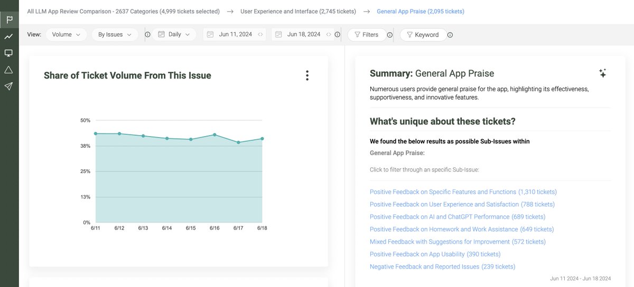Click the 6/12 data point on chart
The width and height of the screenshot is (634, 287).
click(x=119, y=133)
